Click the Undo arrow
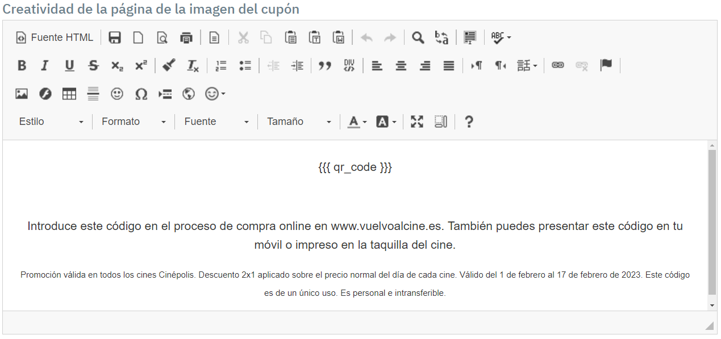Screen dimensions: 721x339 coord(366,37)
